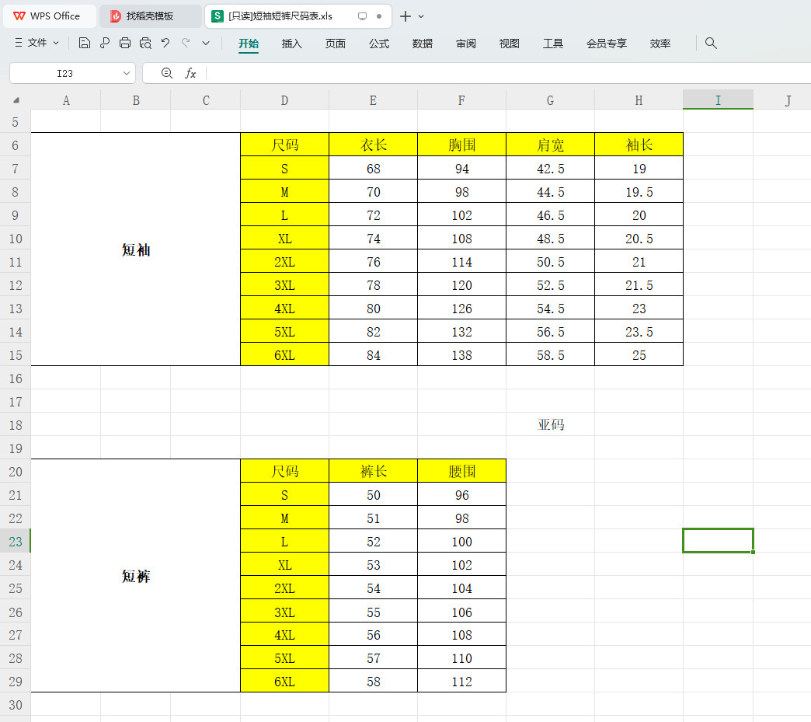
Task: Open the 公式 ribbon tab
Action: tap(378, 44)
